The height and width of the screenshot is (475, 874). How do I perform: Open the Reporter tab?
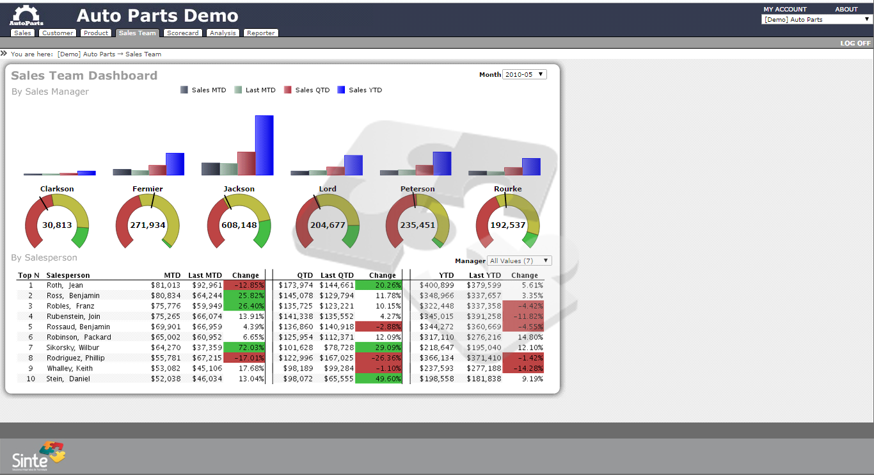click(x=261, y=33)
